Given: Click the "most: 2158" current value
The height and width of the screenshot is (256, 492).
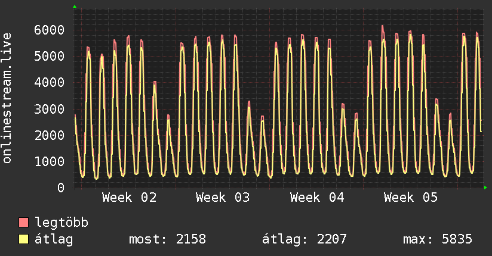Looking at the screenshot, I should click(167, 240).
